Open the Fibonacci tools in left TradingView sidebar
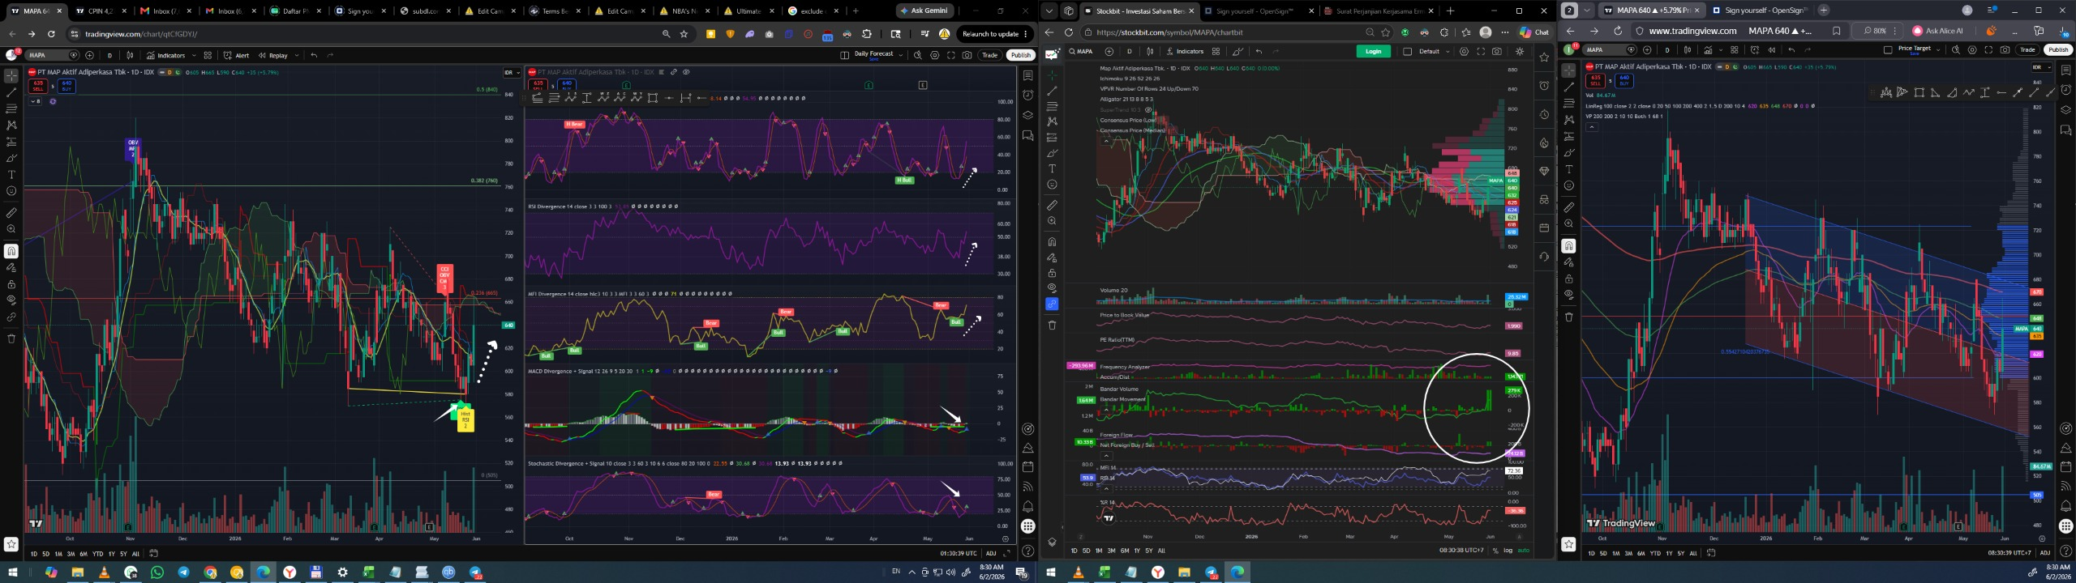Viewport: 2076px width, 583px height. (11, 109)
